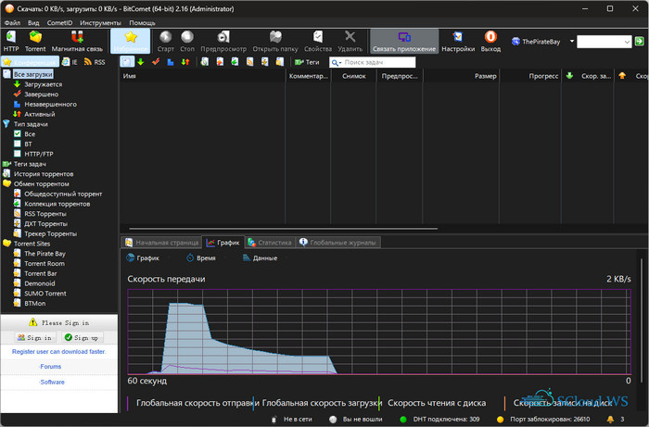Switch to Глобальные журналы tab
This screenshot has height=427, width=649.
(338, 243)
